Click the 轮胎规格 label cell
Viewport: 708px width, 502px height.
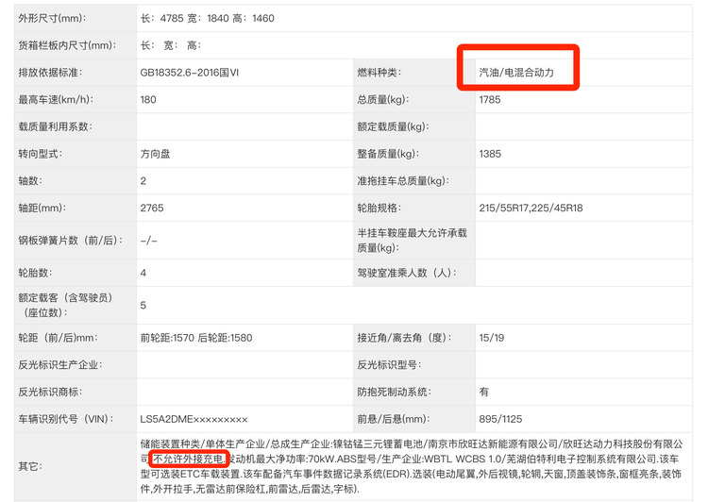[x=379, y=208]
